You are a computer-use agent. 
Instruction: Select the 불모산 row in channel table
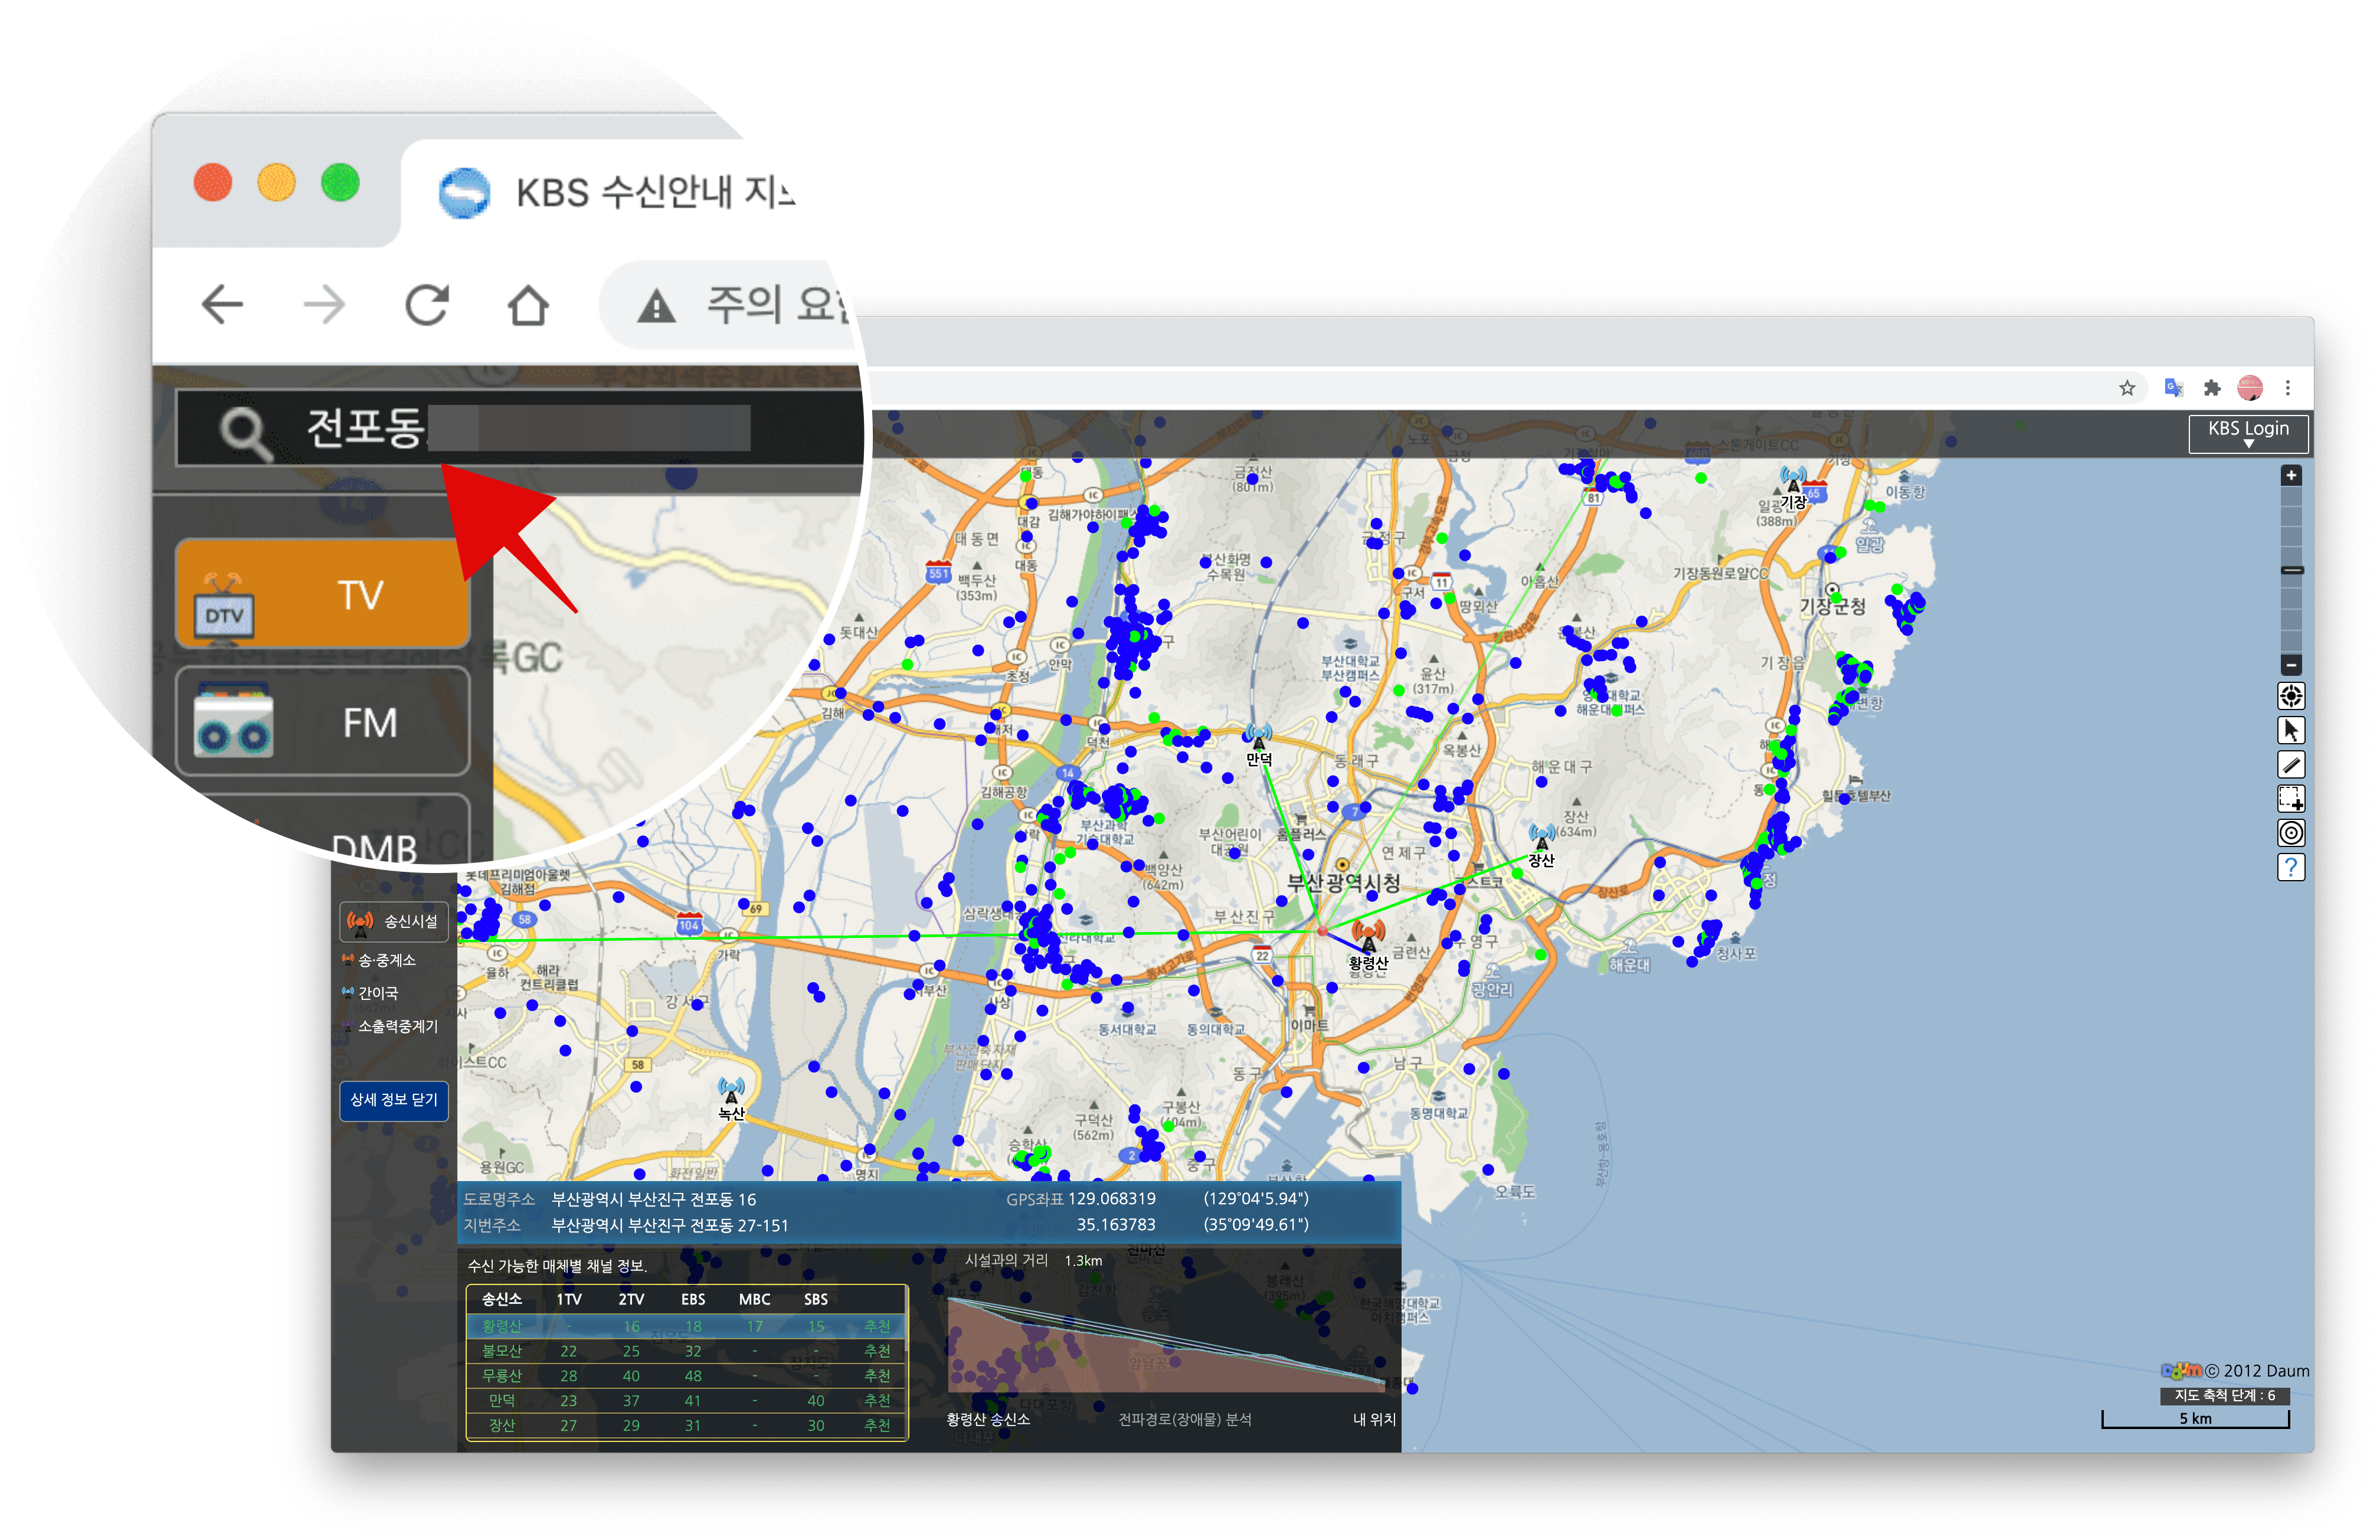[686, 1350]
